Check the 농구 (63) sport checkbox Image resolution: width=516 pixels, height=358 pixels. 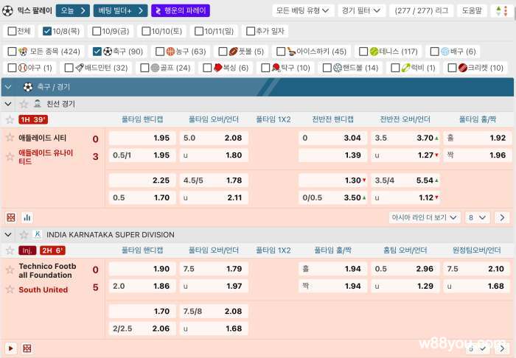click(x=160, y=52)
